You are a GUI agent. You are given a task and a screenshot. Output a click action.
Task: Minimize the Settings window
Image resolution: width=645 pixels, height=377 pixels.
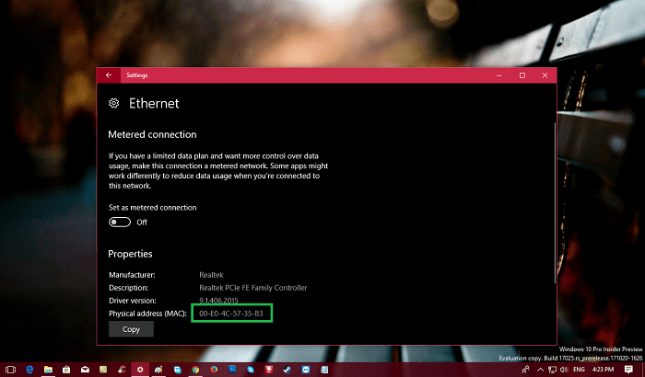[499, 75]
